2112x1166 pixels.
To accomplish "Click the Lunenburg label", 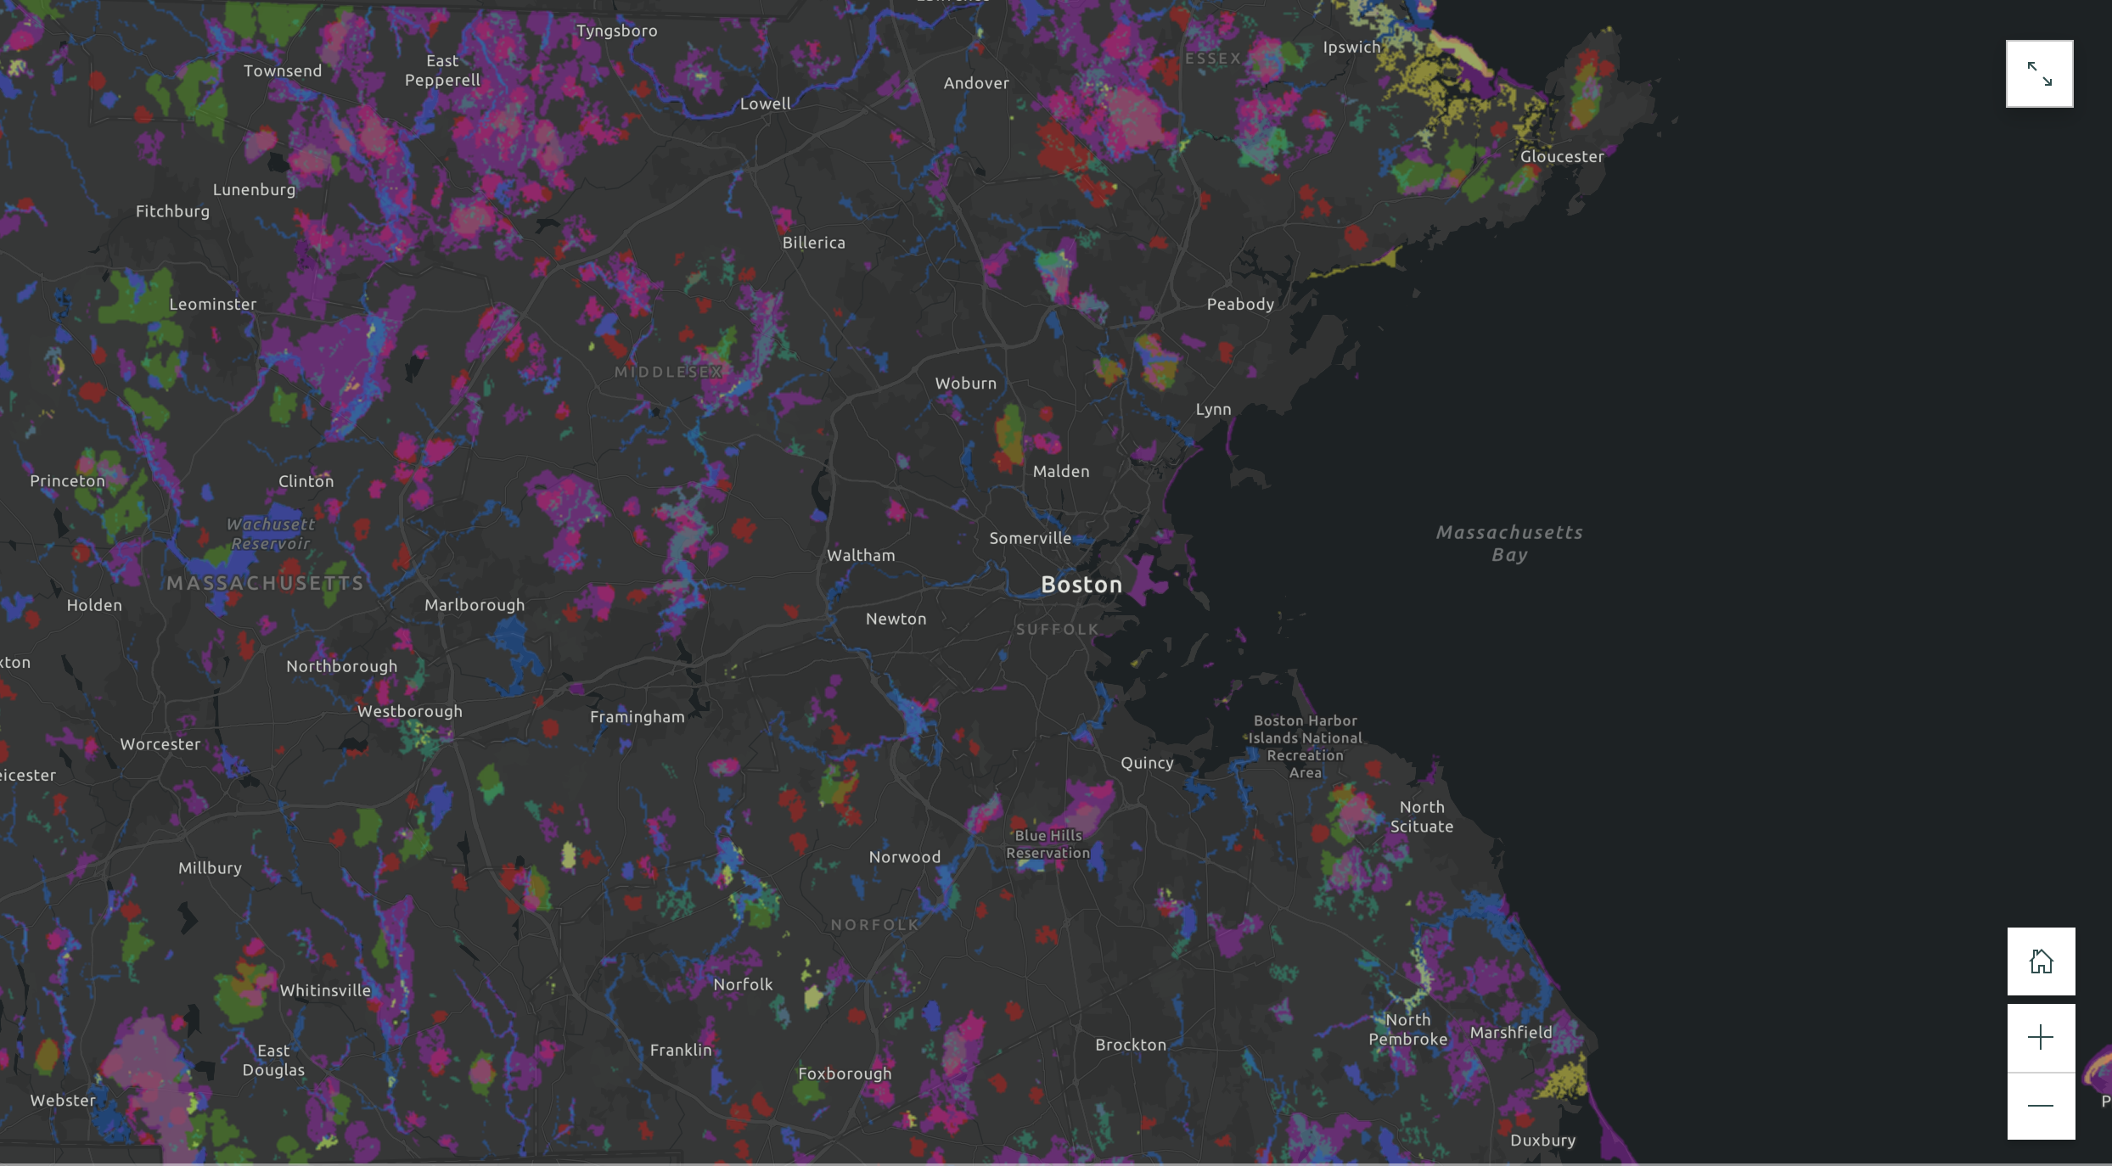I will [254, 190].
